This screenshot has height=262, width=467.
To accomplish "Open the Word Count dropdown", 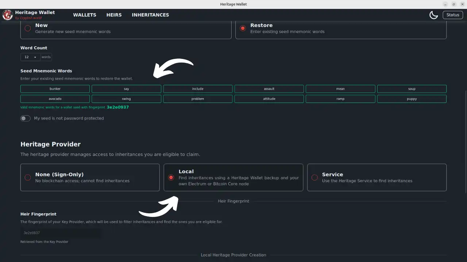I will [x=30, y=57].
